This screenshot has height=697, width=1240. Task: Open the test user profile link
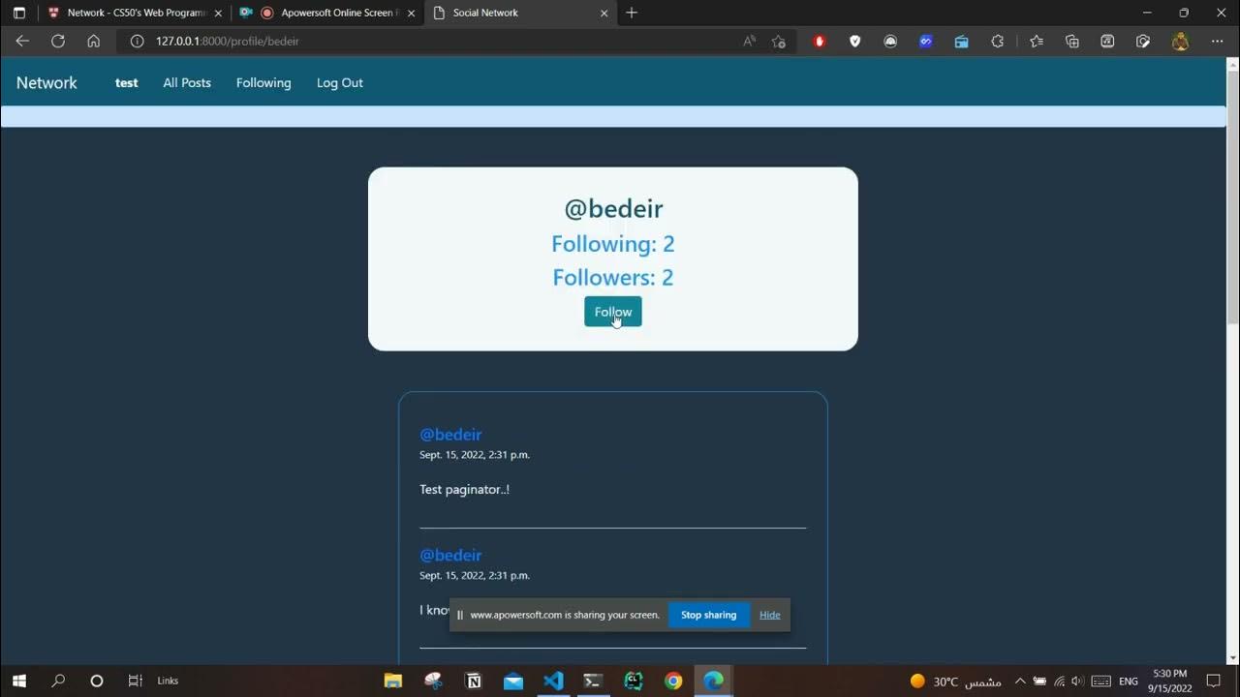[x=127, y=82]
